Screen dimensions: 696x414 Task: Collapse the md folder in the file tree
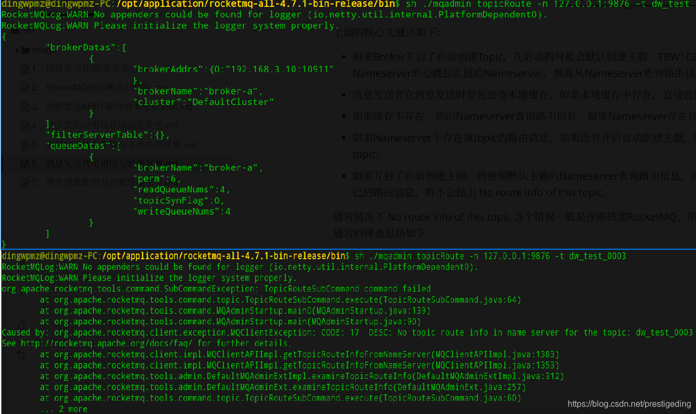(x=15, y=30)
